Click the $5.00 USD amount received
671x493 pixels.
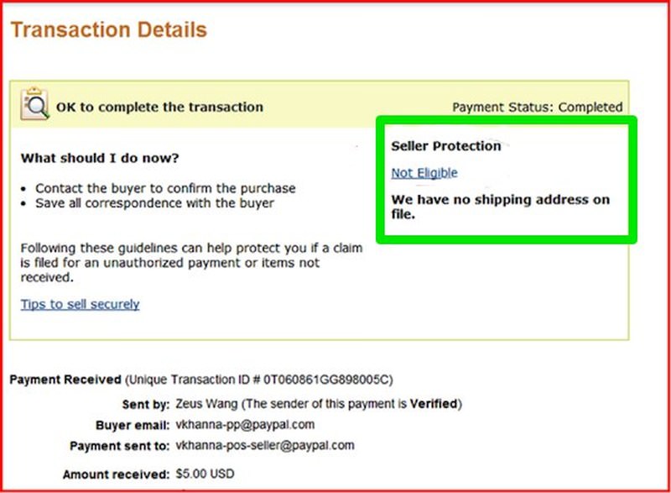(205, 474)
